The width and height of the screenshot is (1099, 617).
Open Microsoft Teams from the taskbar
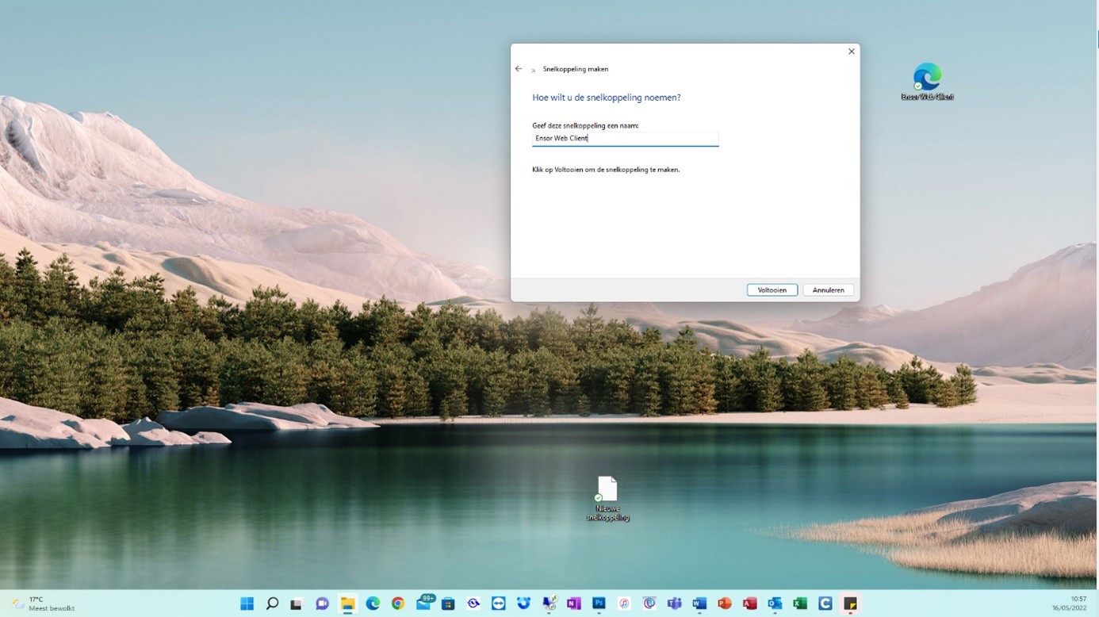tap(674, 604)
